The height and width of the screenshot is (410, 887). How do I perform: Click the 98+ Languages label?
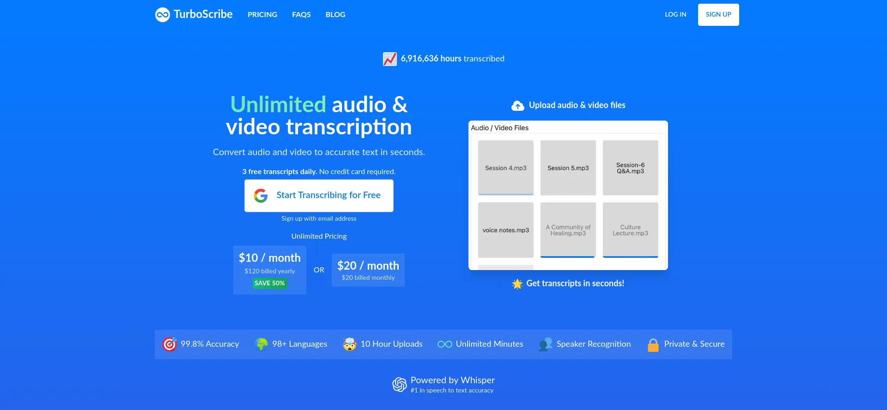[x=300, y=344]
